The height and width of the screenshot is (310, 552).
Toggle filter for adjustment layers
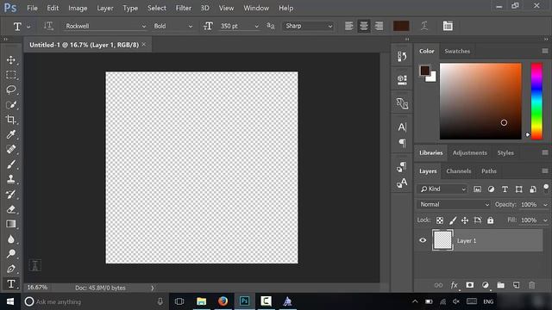coord(491,189)
